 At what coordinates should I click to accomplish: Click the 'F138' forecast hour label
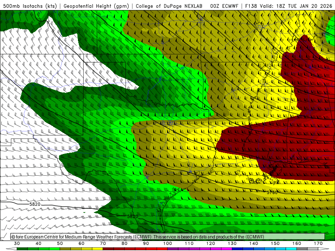pos(251,6)
